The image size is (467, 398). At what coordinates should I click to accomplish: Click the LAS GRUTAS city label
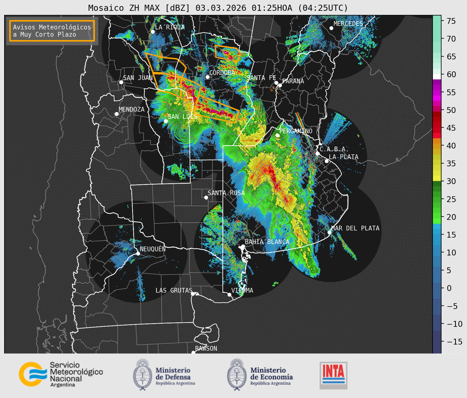click(x=174, y=290)
